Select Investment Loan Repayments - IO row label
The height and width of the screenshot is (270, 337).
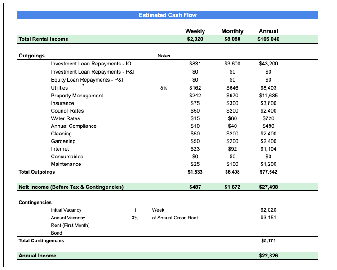[91, 64]
